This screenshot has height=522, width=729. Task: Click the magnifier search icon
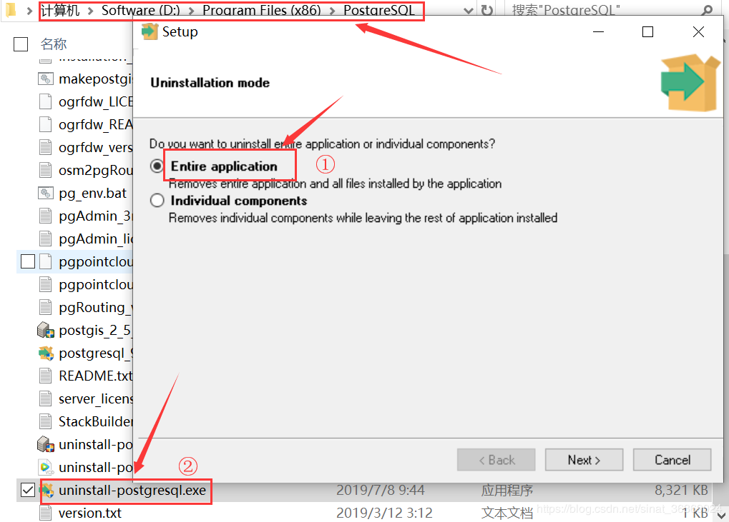click(708, 10)
